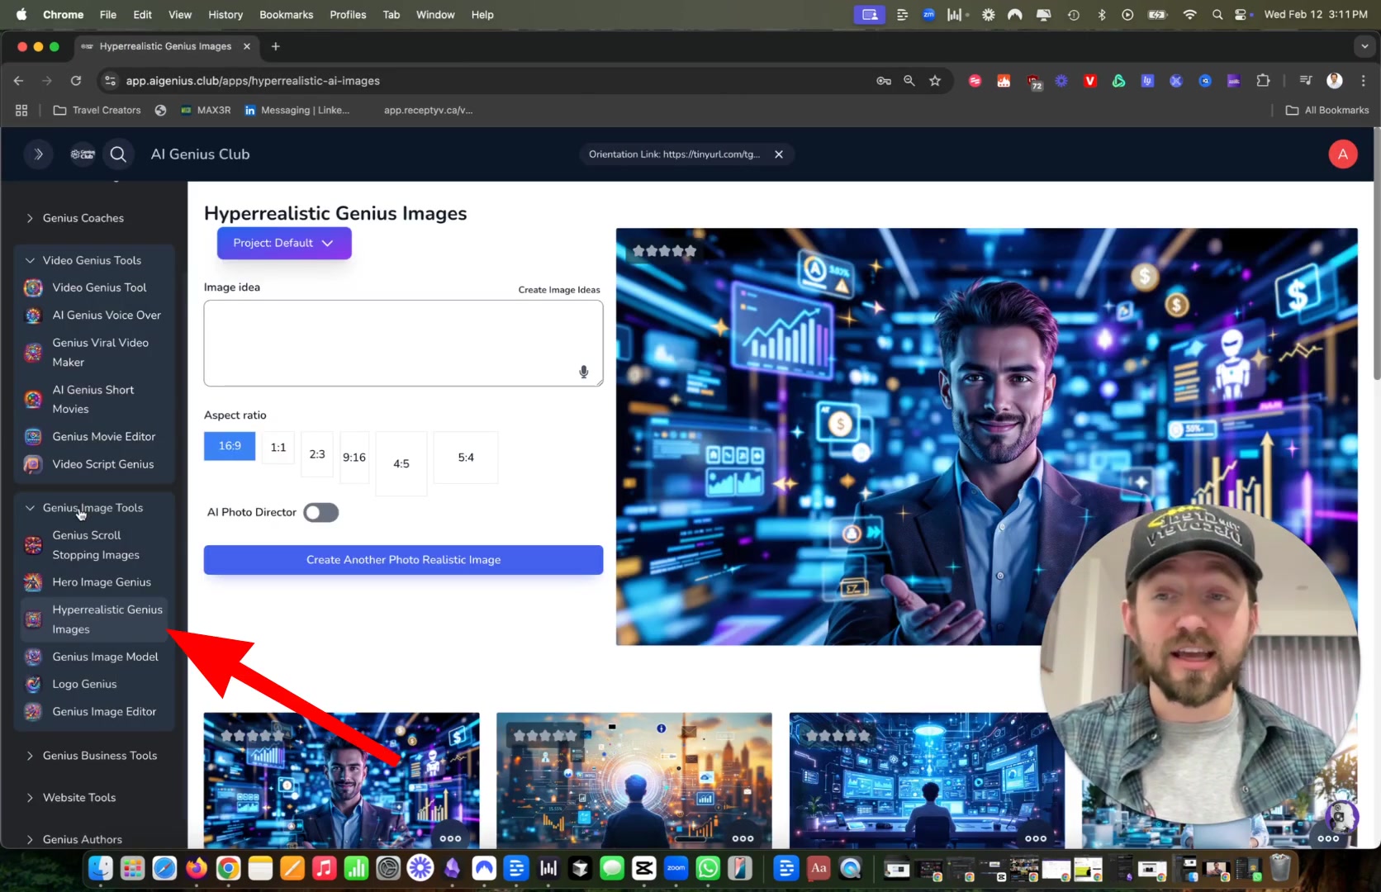Click the address bar URL
This screenshot has width=1381, height=892.
pyautogui.click(x=253, y=81)
